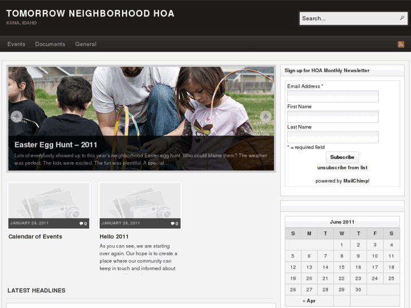The height and width of the screenshot is (308, 411).
Task: Select June 28 in the calendar
Action: (x=325, y=290)
